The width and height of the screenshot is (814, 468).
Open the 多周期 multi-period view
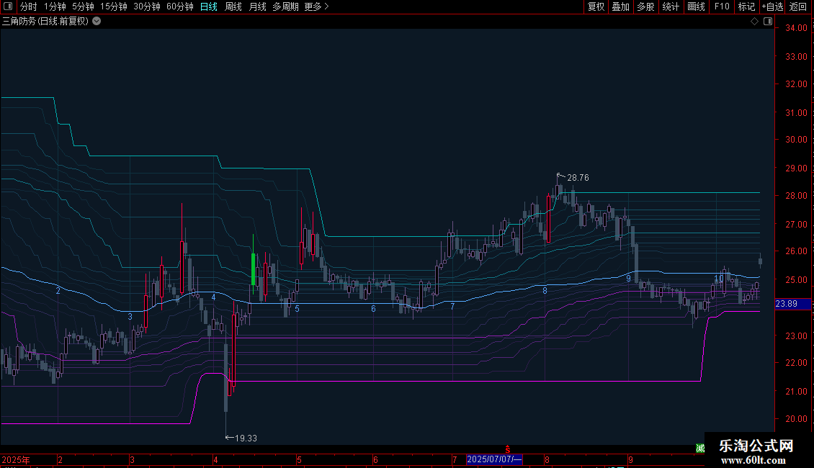pos(286,6)
